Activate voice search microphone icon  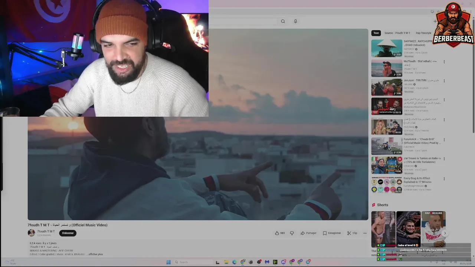click(x=295, y=21)
